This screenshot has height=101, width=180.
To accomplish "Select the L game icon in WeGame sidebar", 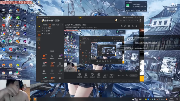I will point(39,43).
